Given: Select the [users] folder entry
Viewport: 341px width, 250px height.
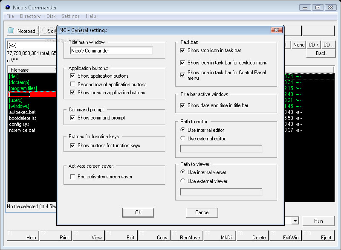Looking at the screenshot, I should 16,100.
